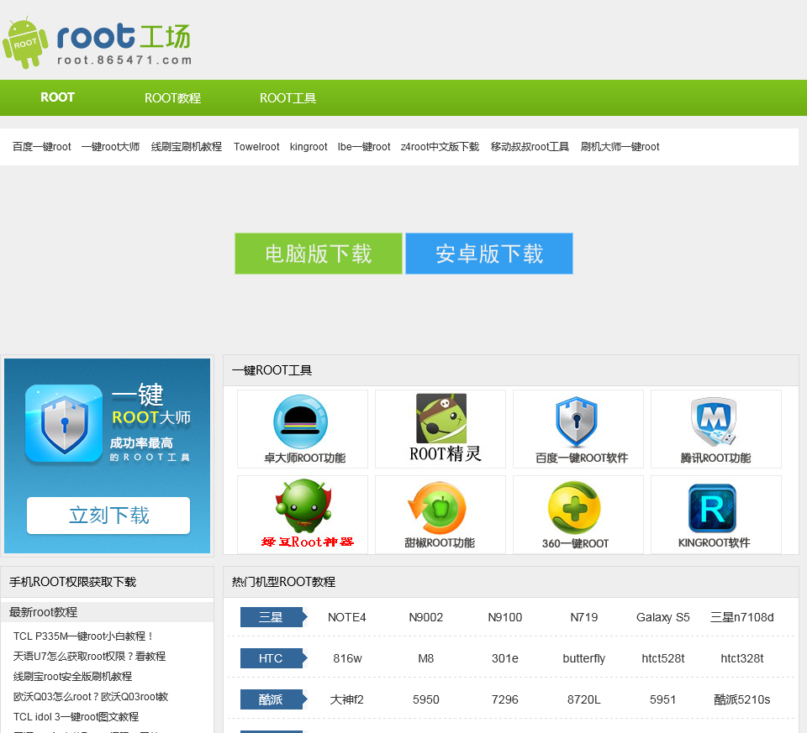Open the butterfly root tutorial

(x=583, y=658)
